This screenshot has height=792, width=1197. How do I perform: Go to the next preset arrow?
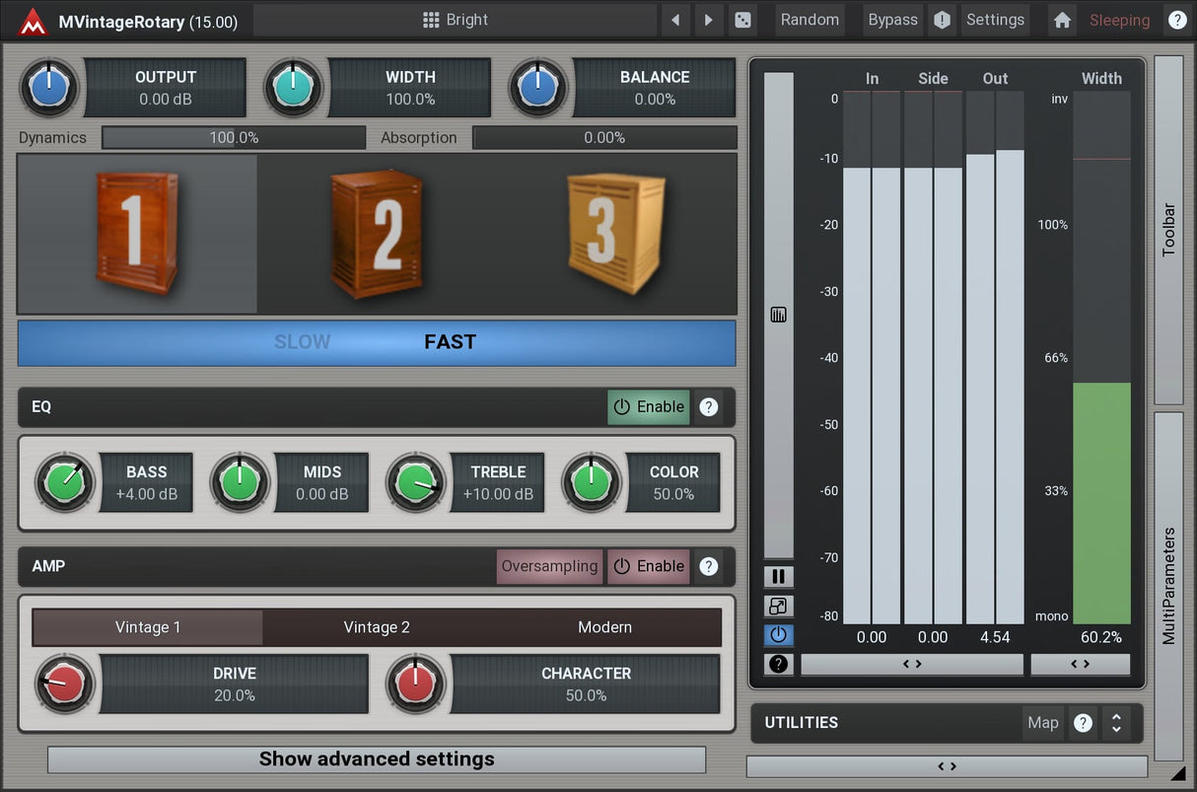coord(708,20)
